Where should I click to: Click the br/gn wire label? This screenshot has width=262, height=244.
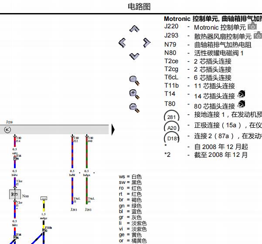pos(87,175)
